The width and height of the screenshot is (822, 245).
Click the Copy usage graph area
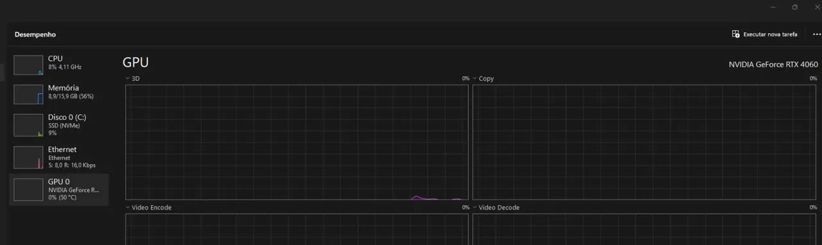click(645, 142)
